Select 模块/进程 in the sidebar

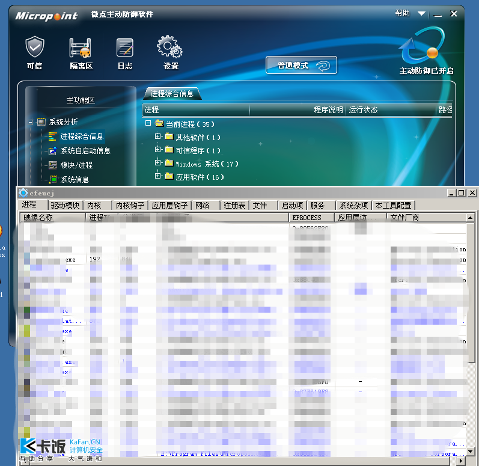point(77,165)
